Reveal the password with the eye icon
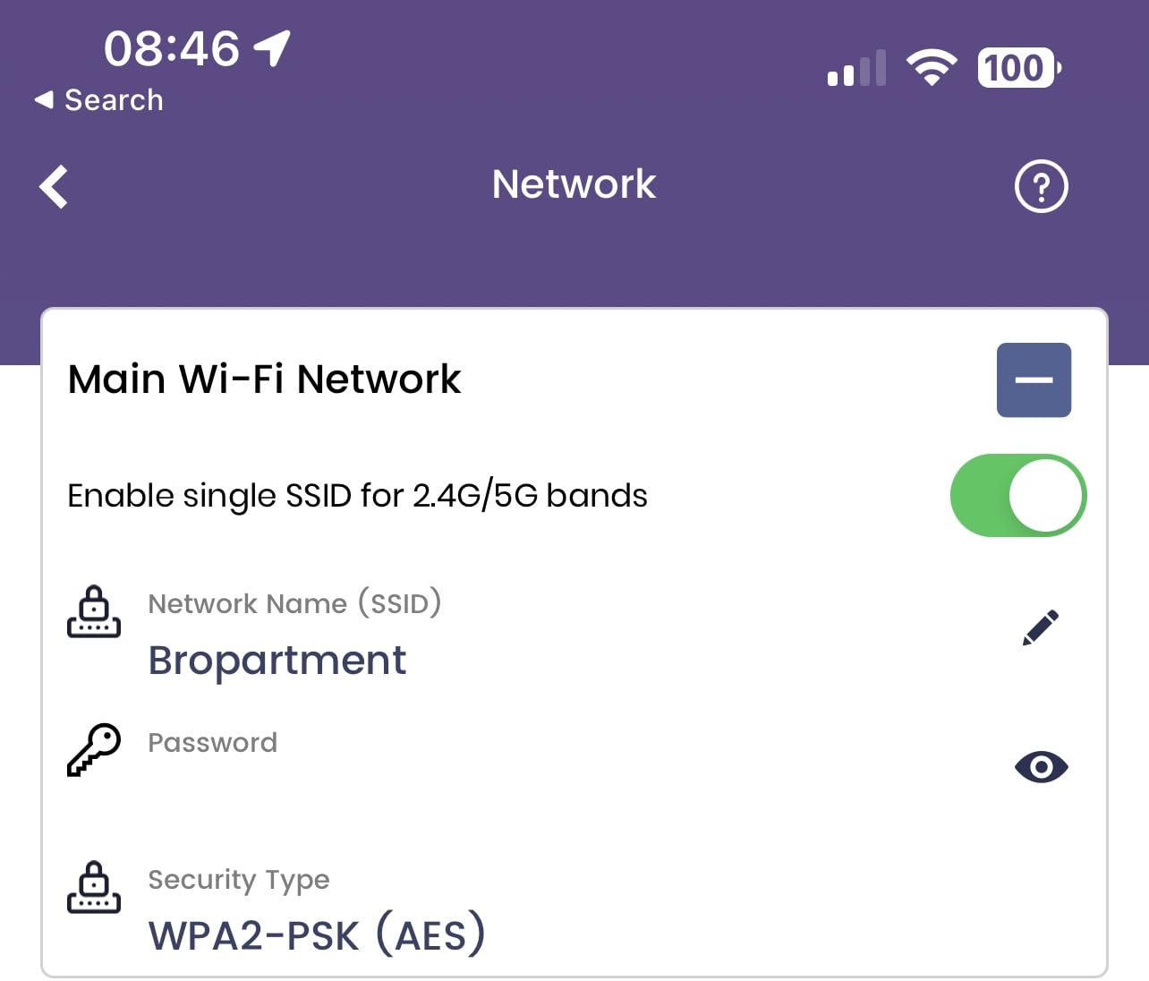 (x=1041, y=766)
